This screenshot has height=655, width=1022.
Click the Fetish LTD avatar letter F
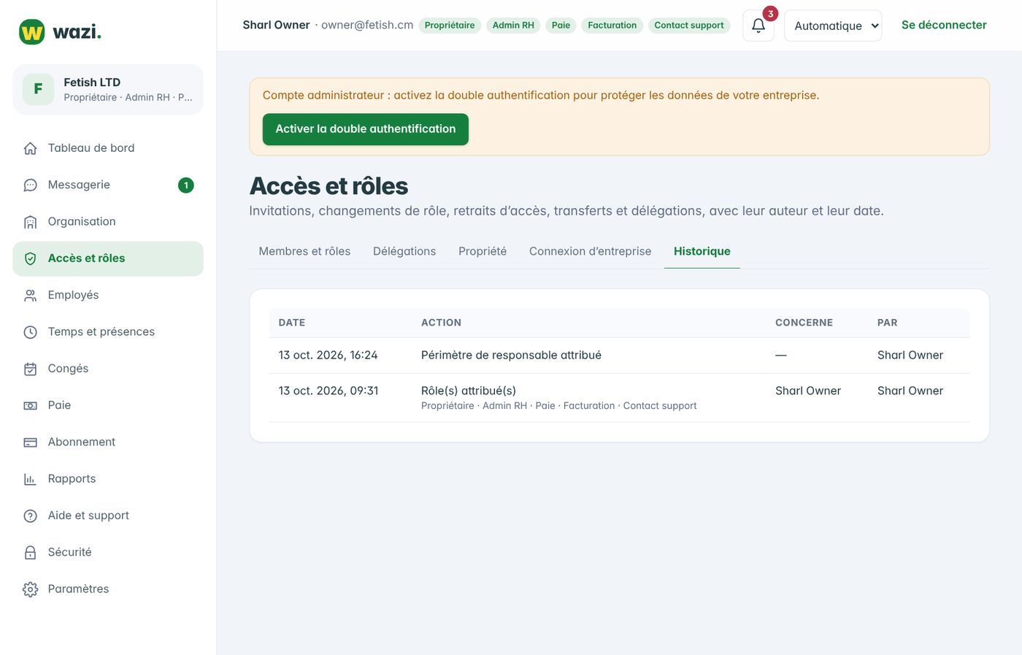[x=38, y=89]
